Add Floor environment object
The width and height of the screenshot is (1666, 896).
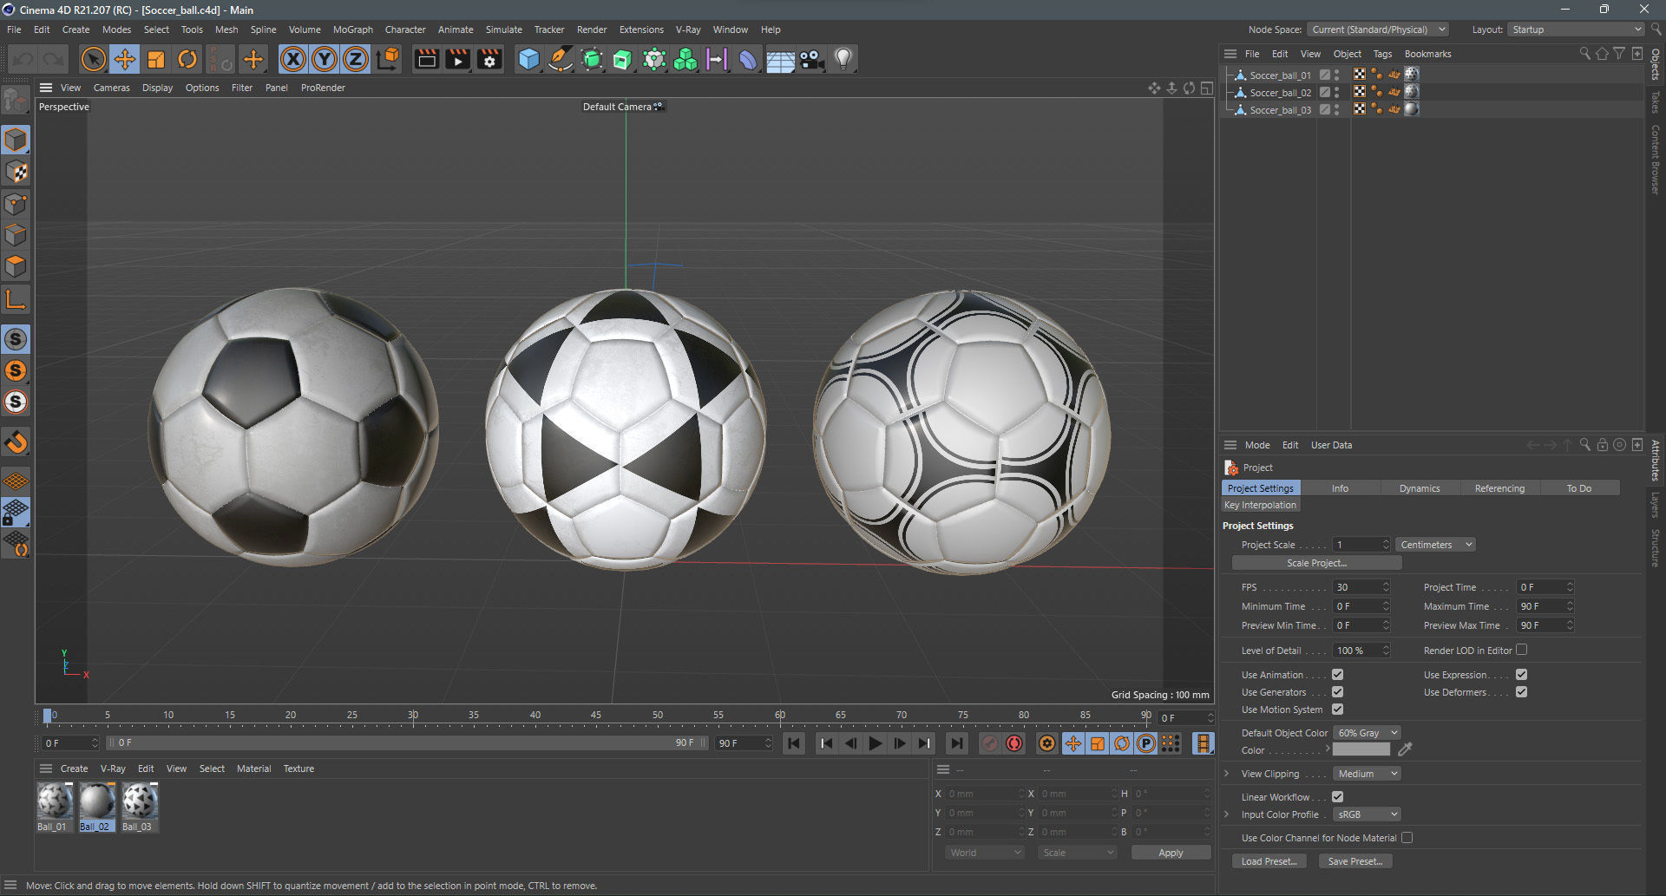(x=780, y=59)
